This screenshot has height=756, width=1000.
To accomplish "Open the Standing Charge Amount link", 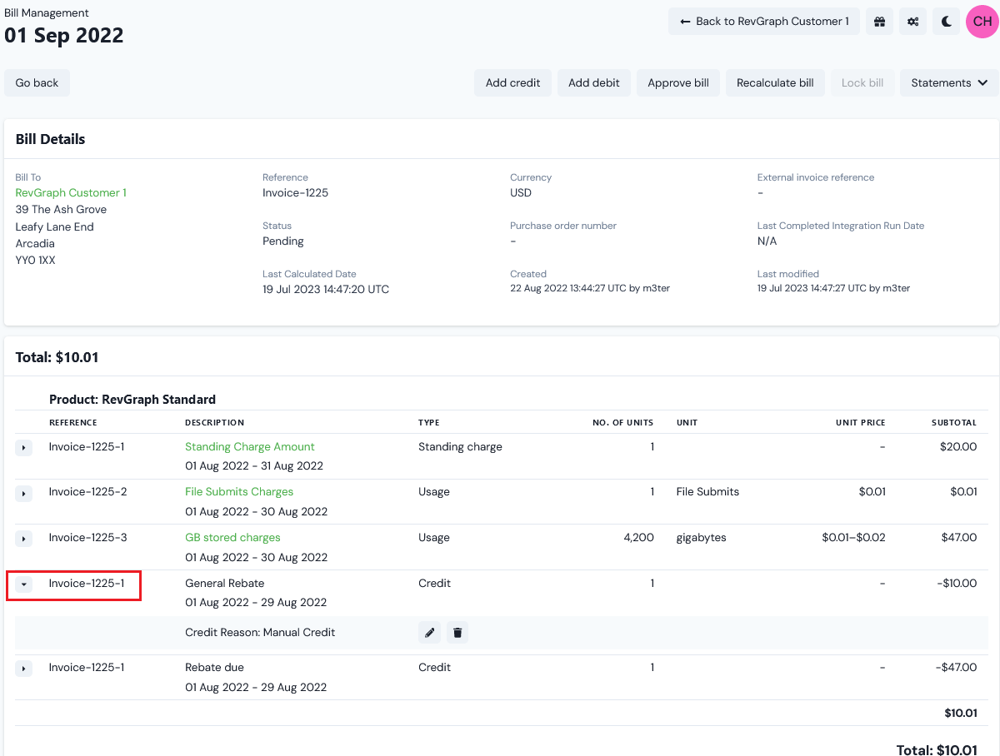I will click(x=250, y=447).
